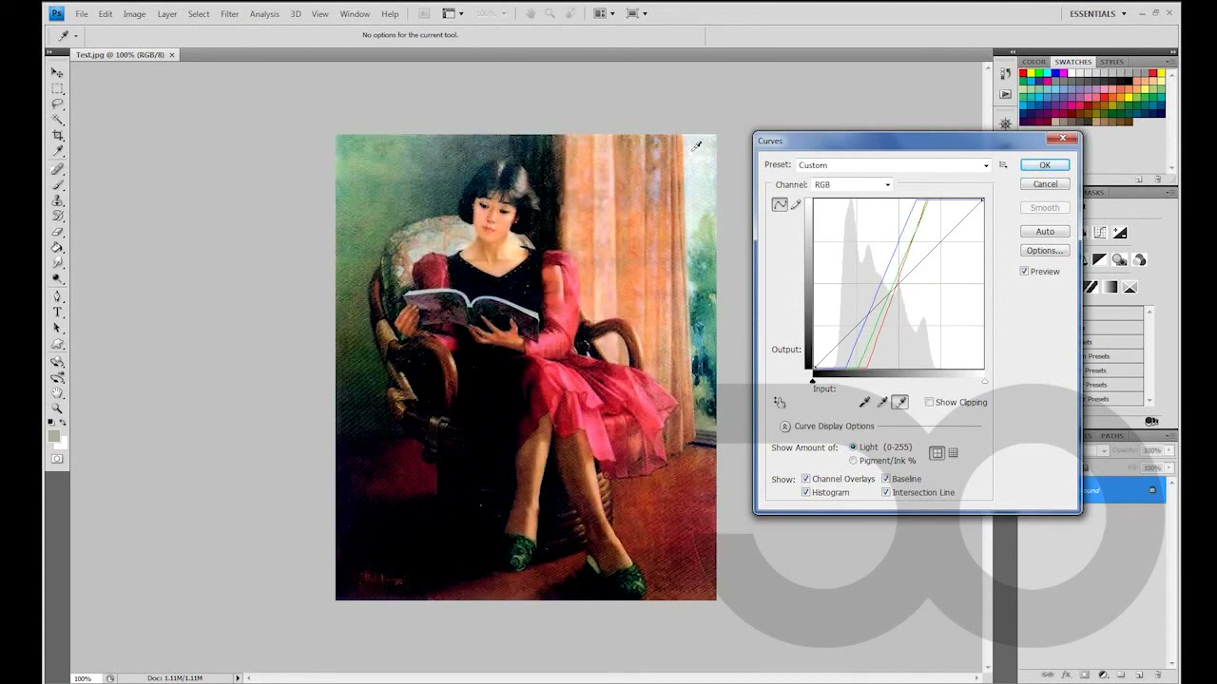Click the Options... button in Curves
This screenshot has width=1217, height=684.
[x=1045, y=251]
